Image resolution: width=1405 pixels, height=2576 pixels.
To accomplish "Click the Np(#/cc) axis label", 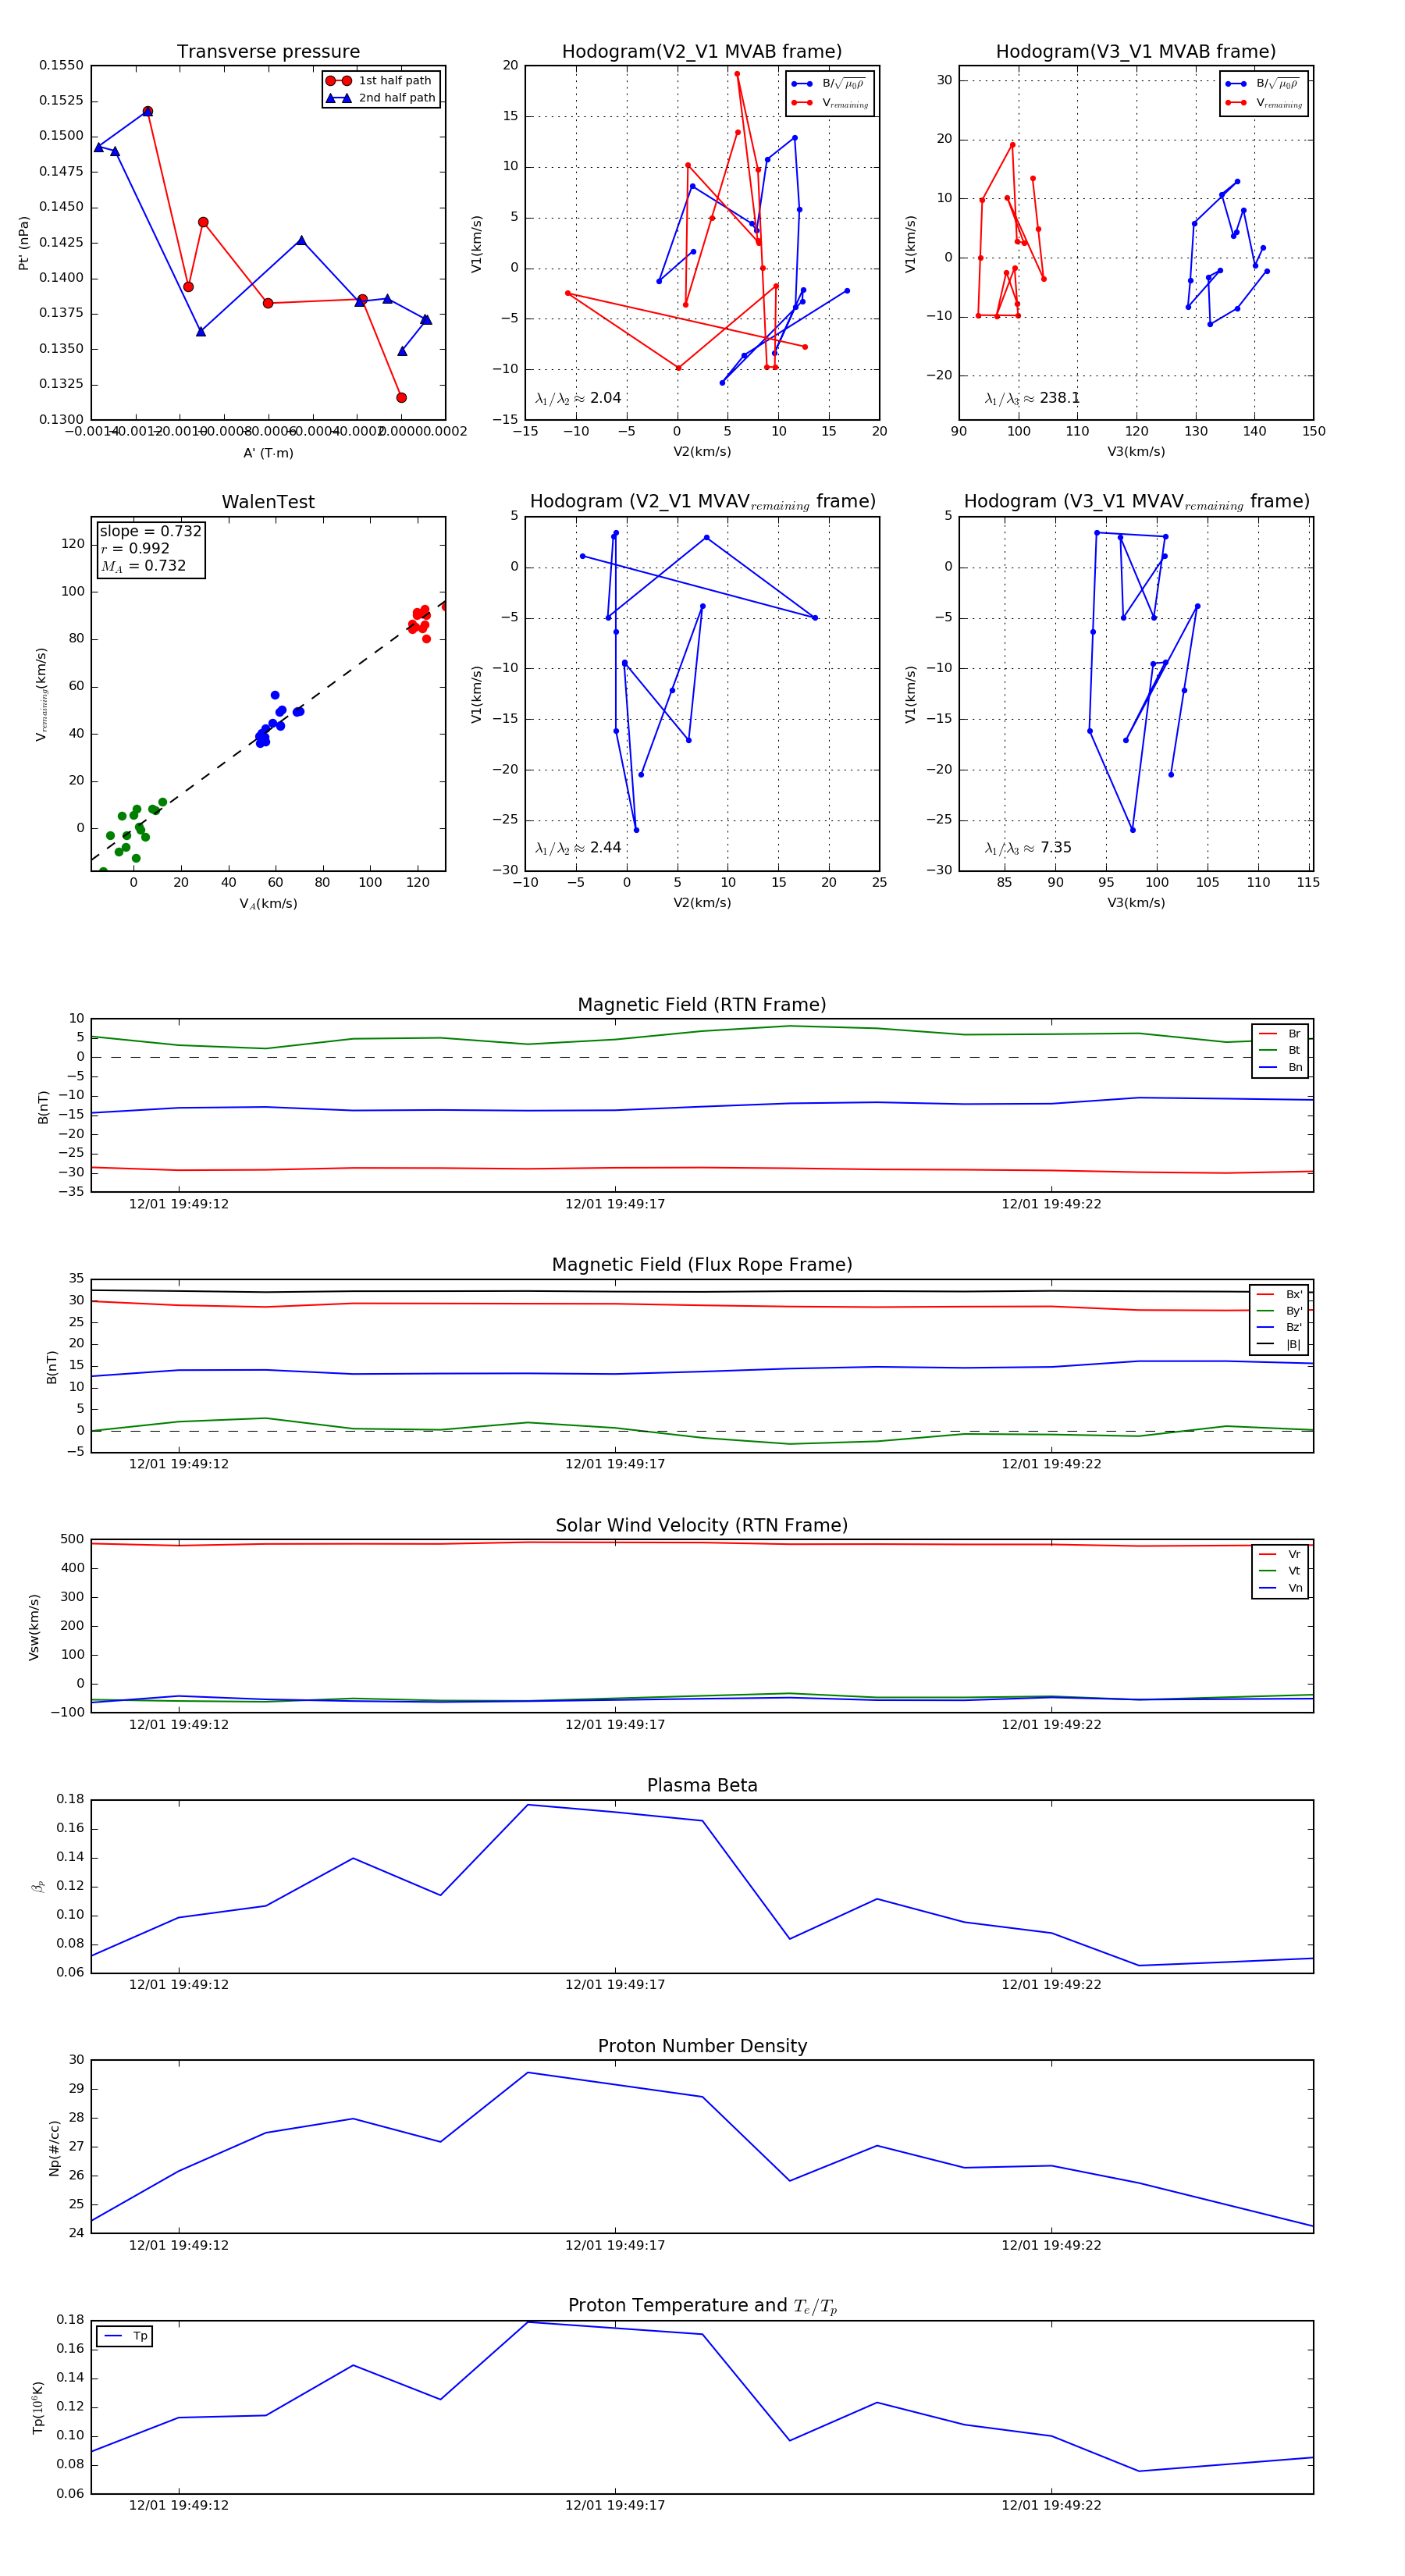I will click(x=54, y=2148).
